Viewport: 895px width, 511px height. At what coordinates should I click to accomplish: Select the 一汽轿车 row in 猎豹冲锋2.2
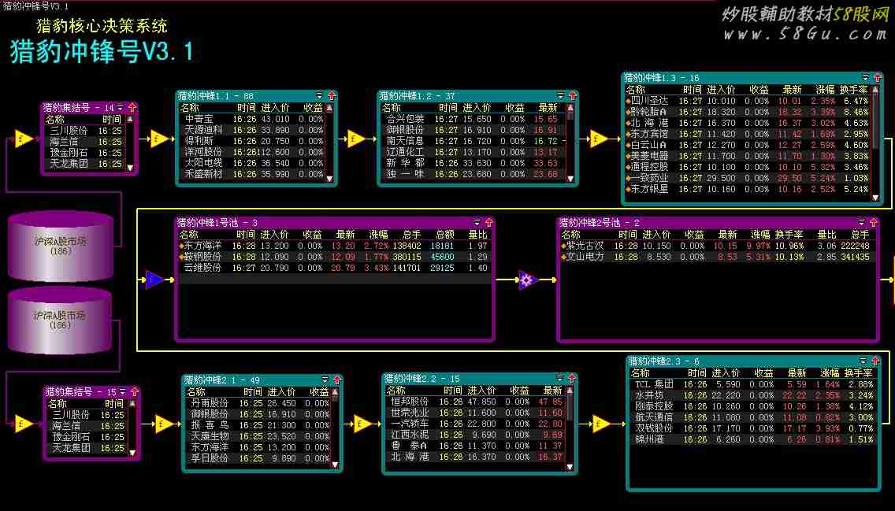pos(476,424)
